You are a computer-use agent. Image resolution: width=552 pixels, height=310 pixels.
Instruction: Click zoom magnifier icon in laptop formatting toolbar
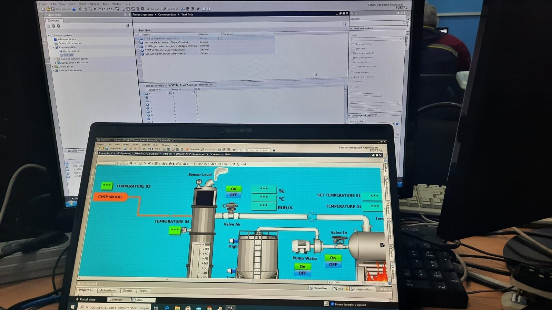click(x=245, y=164)
